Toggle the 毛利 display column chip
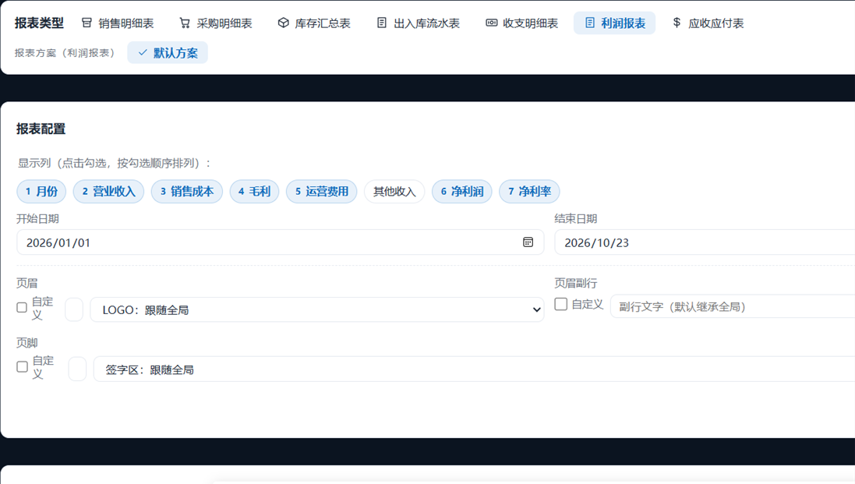 (x=254, y=191)
